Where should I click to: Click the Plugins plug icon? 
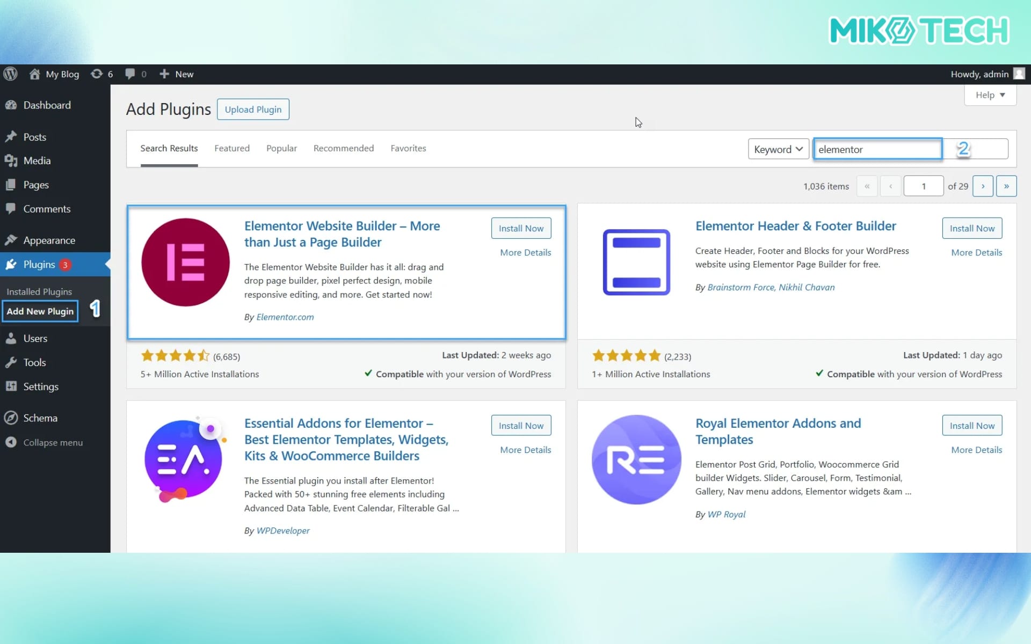point(11,264)
